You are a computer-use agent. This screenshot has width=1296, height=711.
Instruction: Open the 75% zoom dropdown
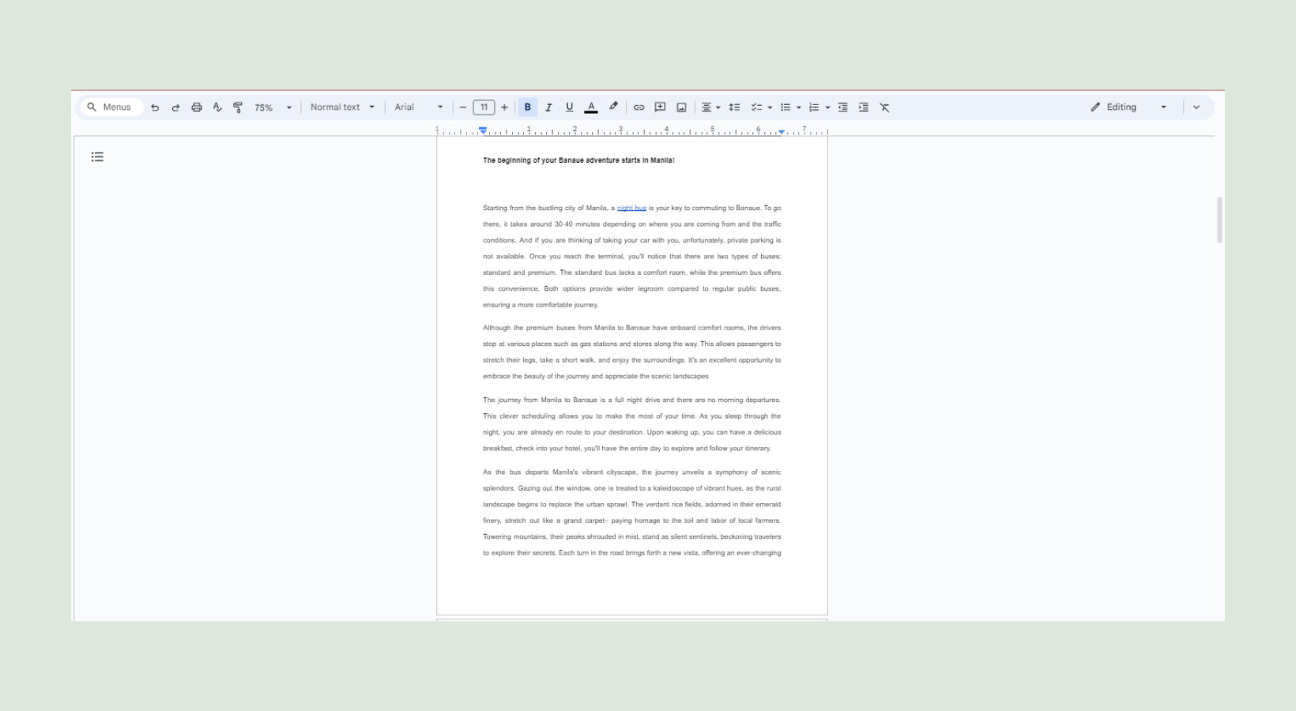coord(273,107)
